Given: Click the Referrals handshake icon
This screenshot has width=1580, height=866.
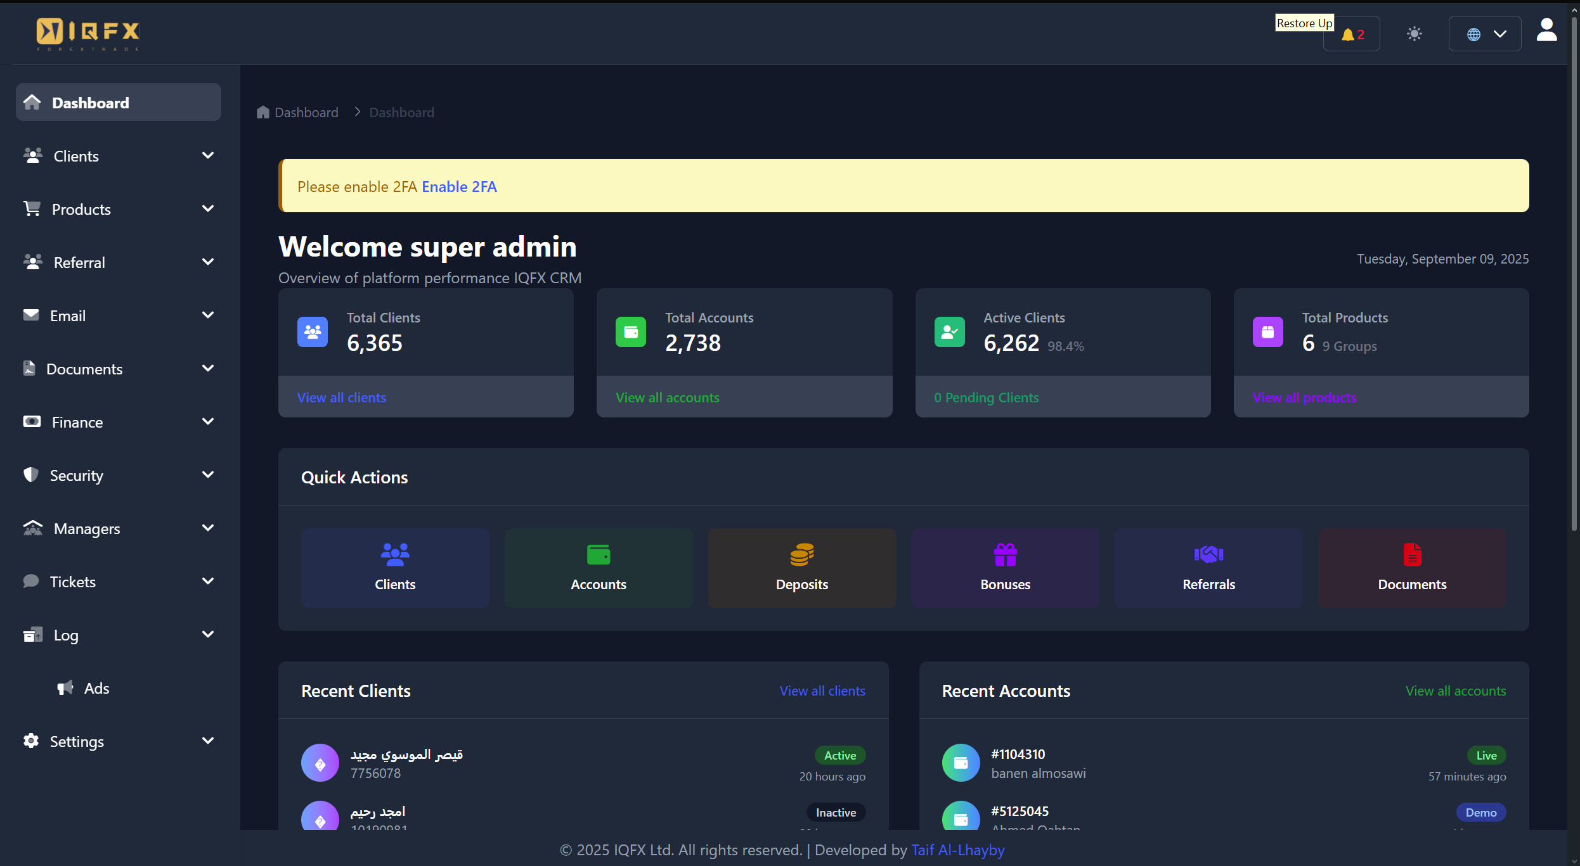Looking at the screenshot, I should [x=1208, y=553].
